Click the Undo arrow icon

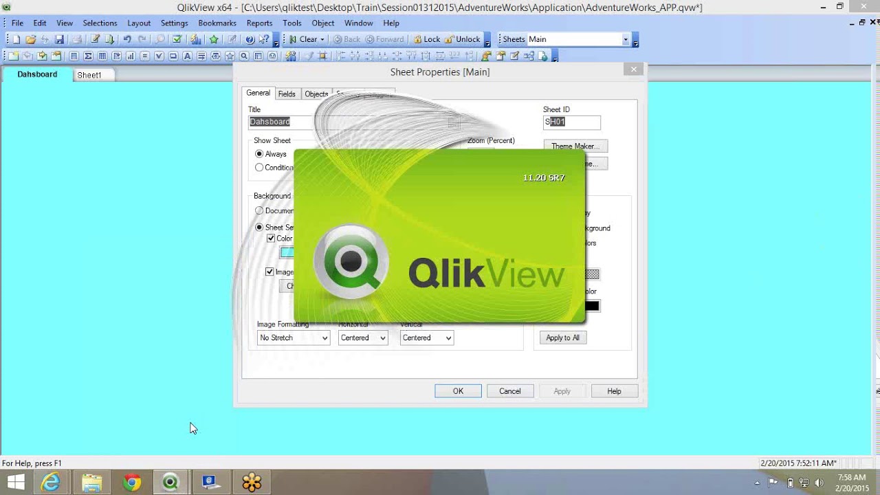tap(127, 39)
